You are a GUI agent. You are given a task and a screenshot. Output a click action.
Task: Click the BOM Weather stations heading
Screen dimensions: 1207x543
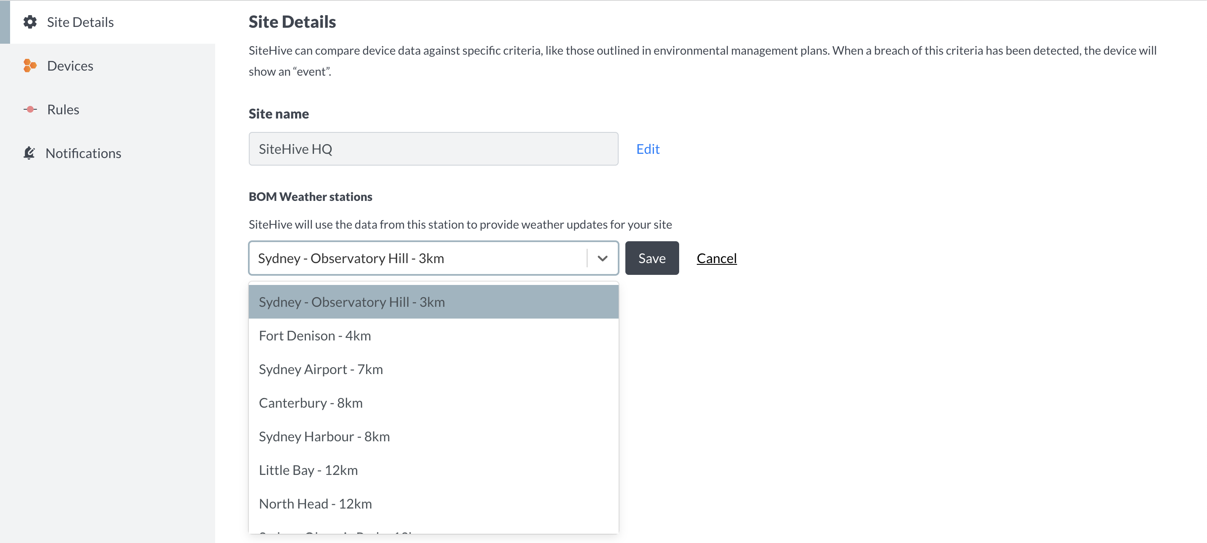click(x=310, y=197)
